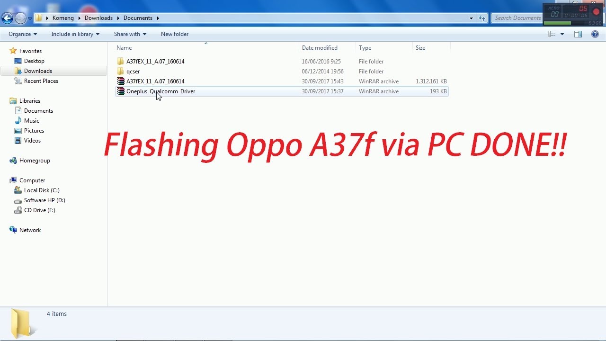Click the 16/06/2016 9:25 date cell
This screenshot has width=606, height=341.
coord(321,62)
